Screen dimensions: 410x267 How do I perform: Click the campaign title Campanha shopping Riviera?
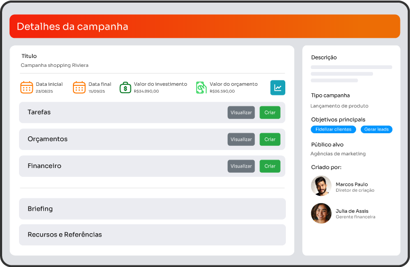(x=54, y=65)
